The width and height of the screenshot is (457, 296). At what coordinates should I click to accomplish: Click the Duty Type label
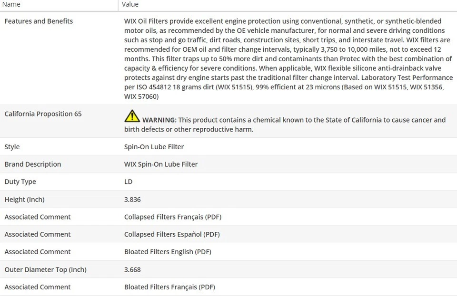(x=20, y=182)
